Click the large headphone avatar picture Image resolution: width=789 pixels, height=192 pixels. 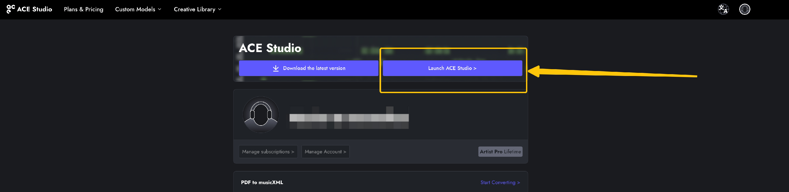pyautogui.click(x=261, y=114)
